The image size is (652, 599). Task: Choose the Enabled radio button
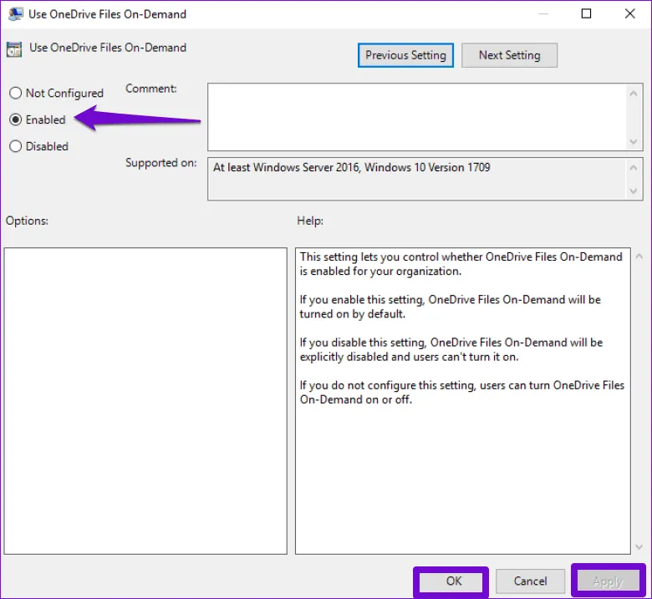pos(15,119)
